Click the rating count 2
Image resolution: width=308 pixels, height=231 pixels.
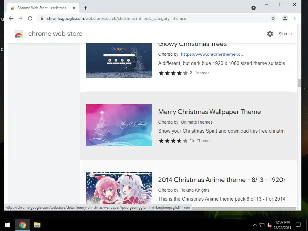tap(191, 73)
